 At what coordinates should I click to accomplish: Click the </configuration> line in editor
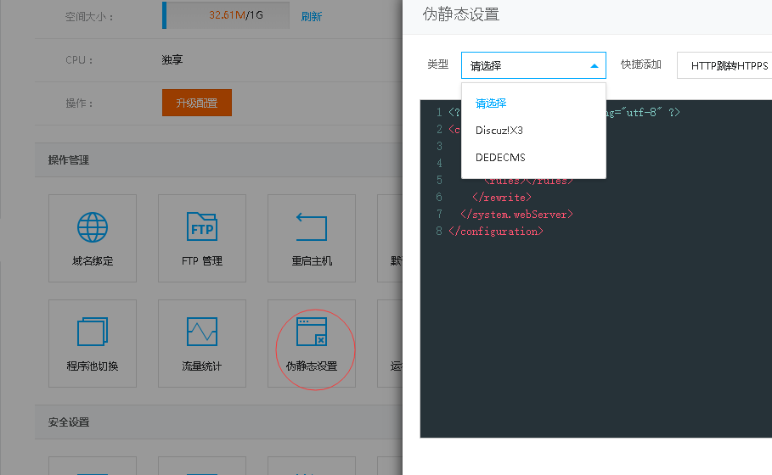[x=496, y=231]
